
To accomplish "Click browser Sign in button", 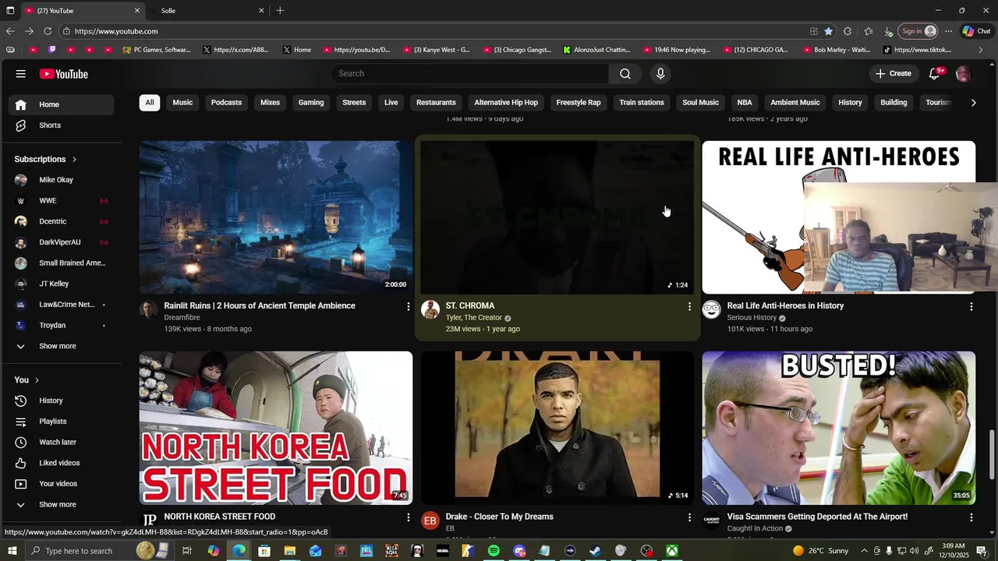I will [x=918, y=31].
